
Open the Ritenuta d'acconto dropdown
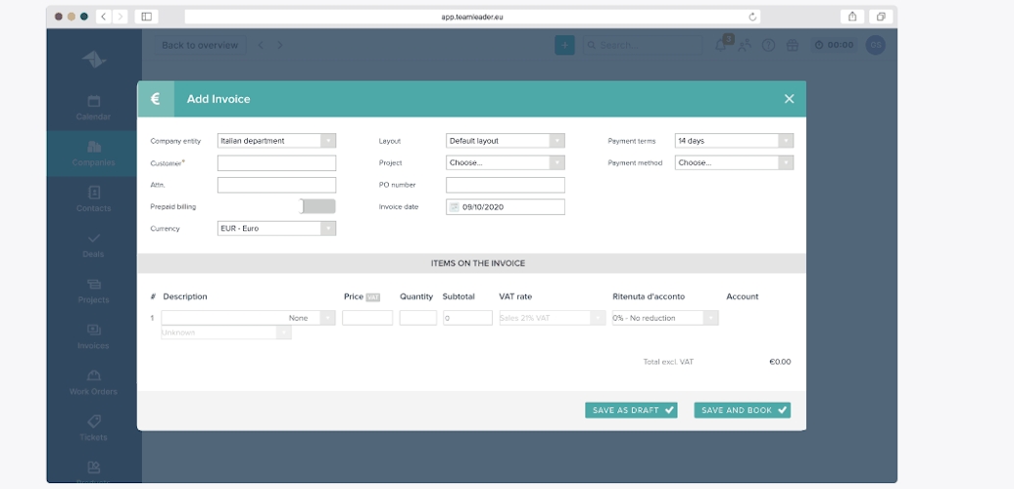[665, 318]
